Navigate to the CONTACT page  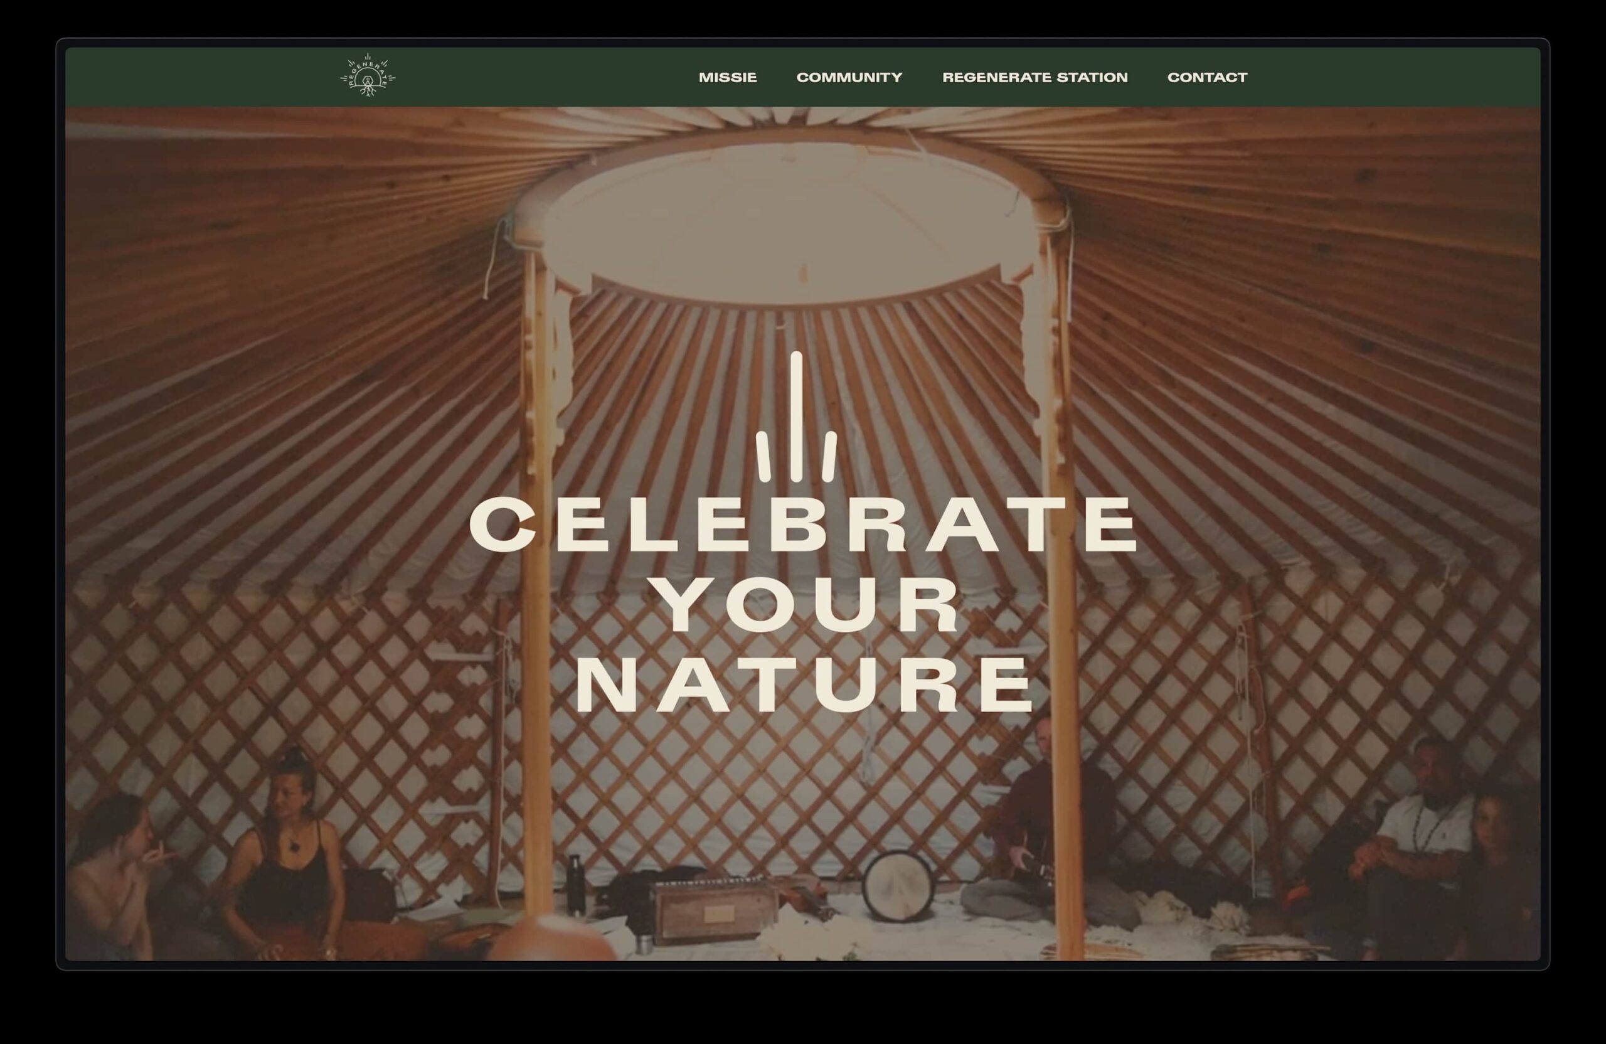[x=1206, y=78]
